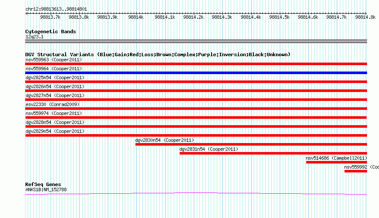Screen dimensions: 379x218
Task: Click the dgv2826n54 (Cooper2011) label
Action: pos(55,86)
